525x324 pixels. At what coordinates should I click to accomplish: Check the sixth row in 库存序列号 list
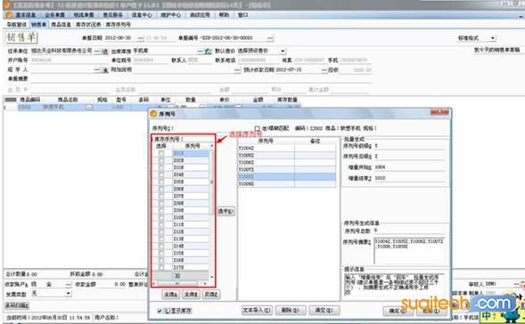coord(161,189)
